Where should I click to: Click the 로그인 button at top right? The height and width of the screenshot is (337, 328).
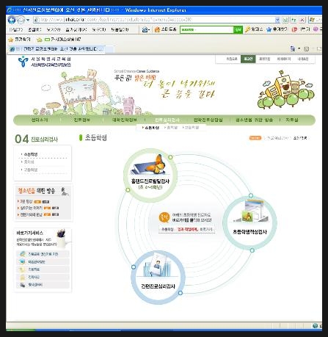[248, 59]
